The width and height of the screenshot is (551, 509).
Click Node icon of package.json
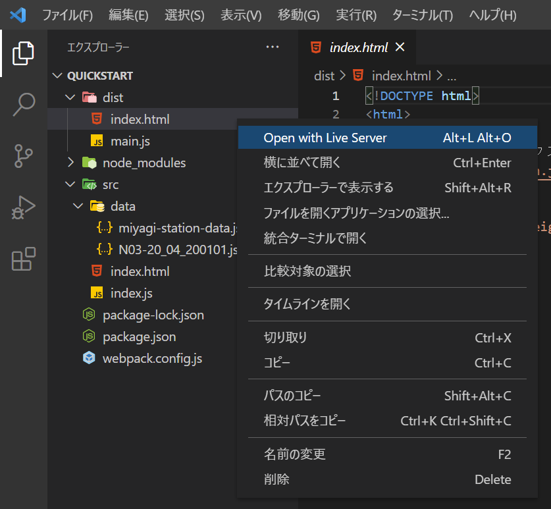tap(89, 336)
